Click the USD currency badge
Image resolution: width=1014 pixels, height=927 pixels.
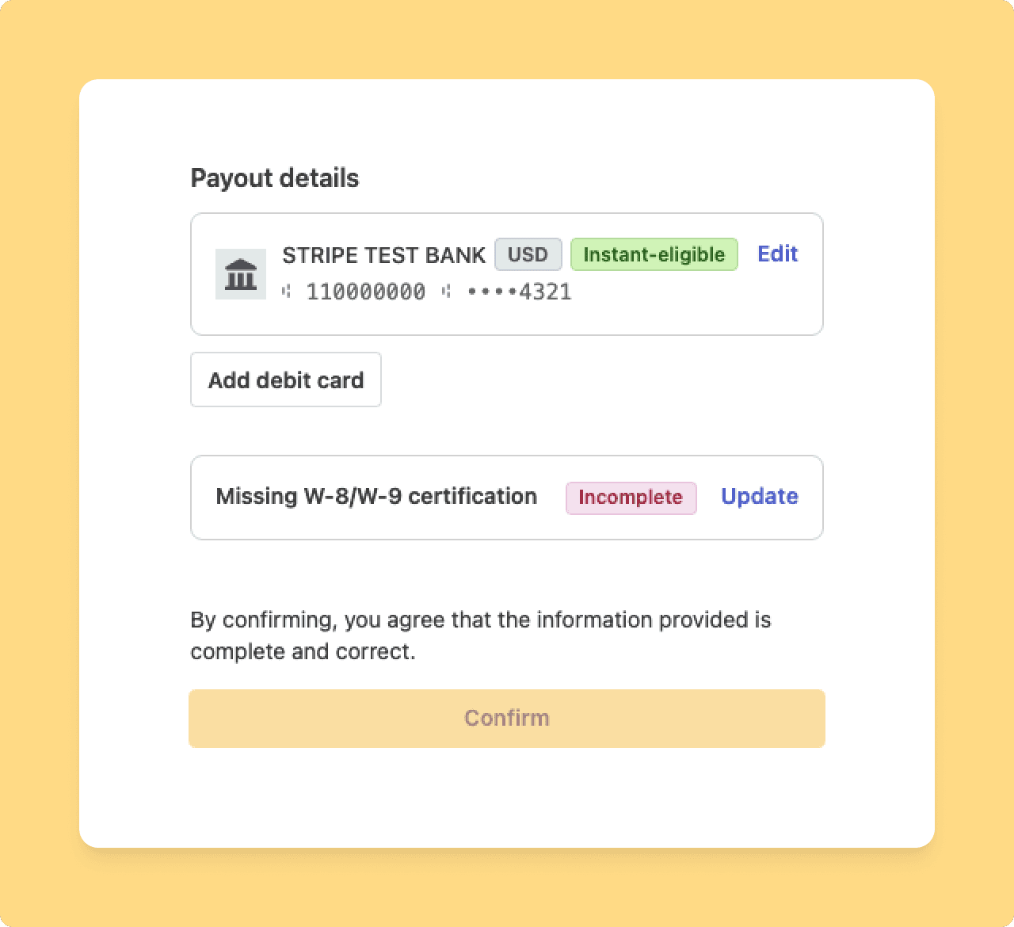528,254
